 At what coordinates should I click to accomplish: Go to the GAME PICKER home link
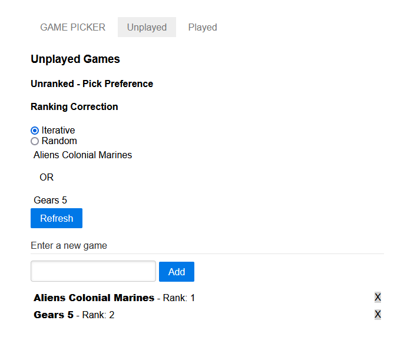click(72, 27)
